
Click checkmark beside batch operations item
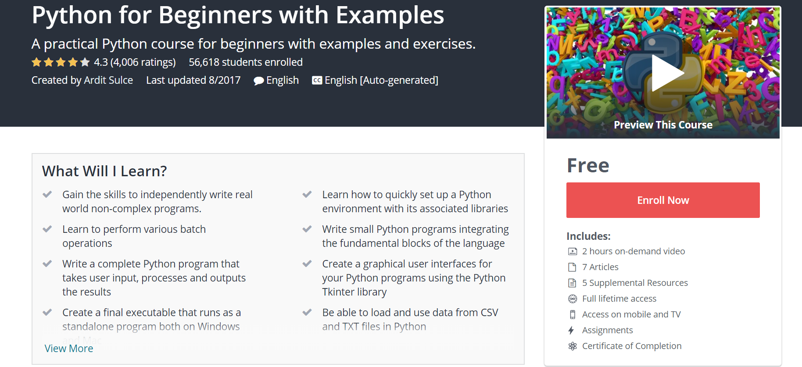click(x=47, y=229)
